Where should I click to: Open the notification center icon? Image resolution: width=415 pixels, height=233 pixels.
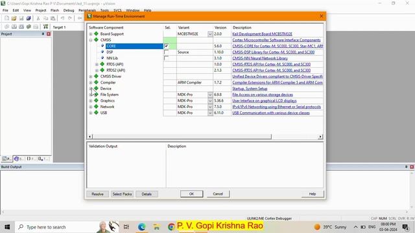pyautogui.click(x=405, y=227)
